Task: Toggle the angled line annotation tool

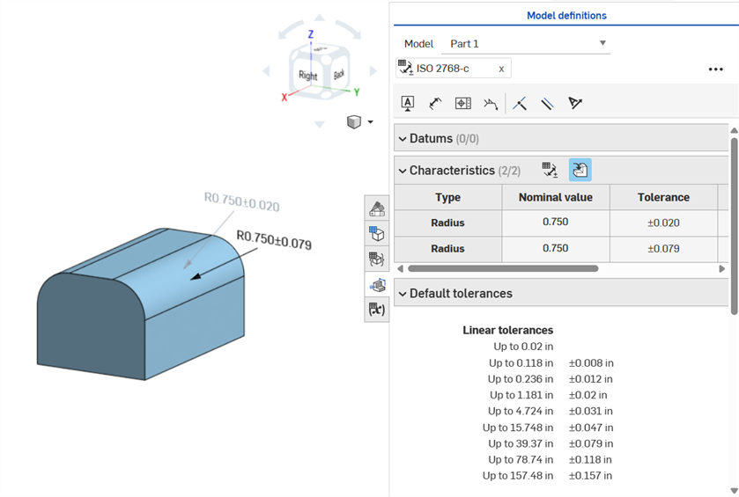Action: [520, 104]
